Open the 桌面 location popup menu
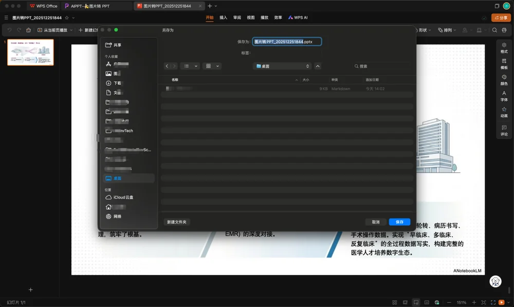This screenshot has height=307, width=514. [282, 66]
